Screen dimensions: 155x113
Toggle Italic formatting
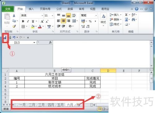tap(28, 21)
